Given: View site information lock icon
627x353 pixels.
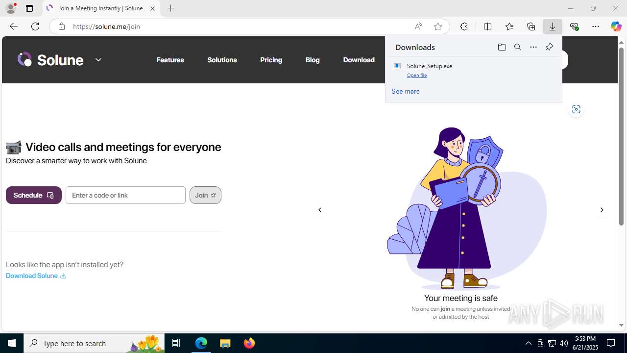Looking at the screenshot, I should [61, 26].
